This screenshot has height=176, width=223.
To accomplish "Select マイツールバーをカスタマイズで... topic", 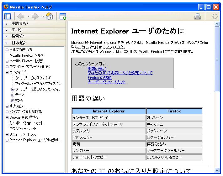I will pyautogui.click(x=38, y=84).
